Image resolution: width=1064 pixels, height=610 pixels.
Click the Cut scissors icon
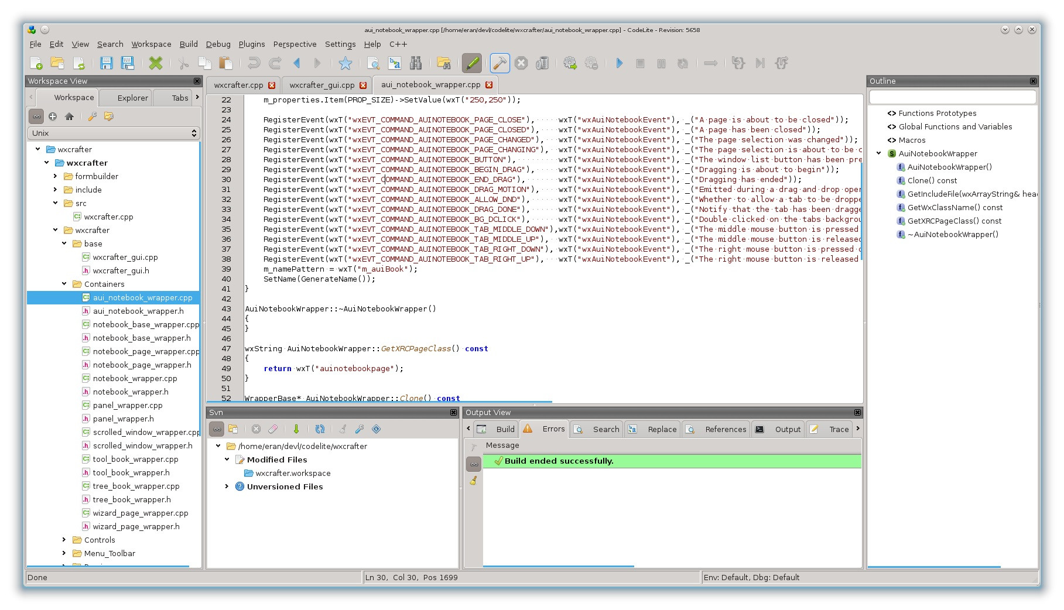click(183, 63)
